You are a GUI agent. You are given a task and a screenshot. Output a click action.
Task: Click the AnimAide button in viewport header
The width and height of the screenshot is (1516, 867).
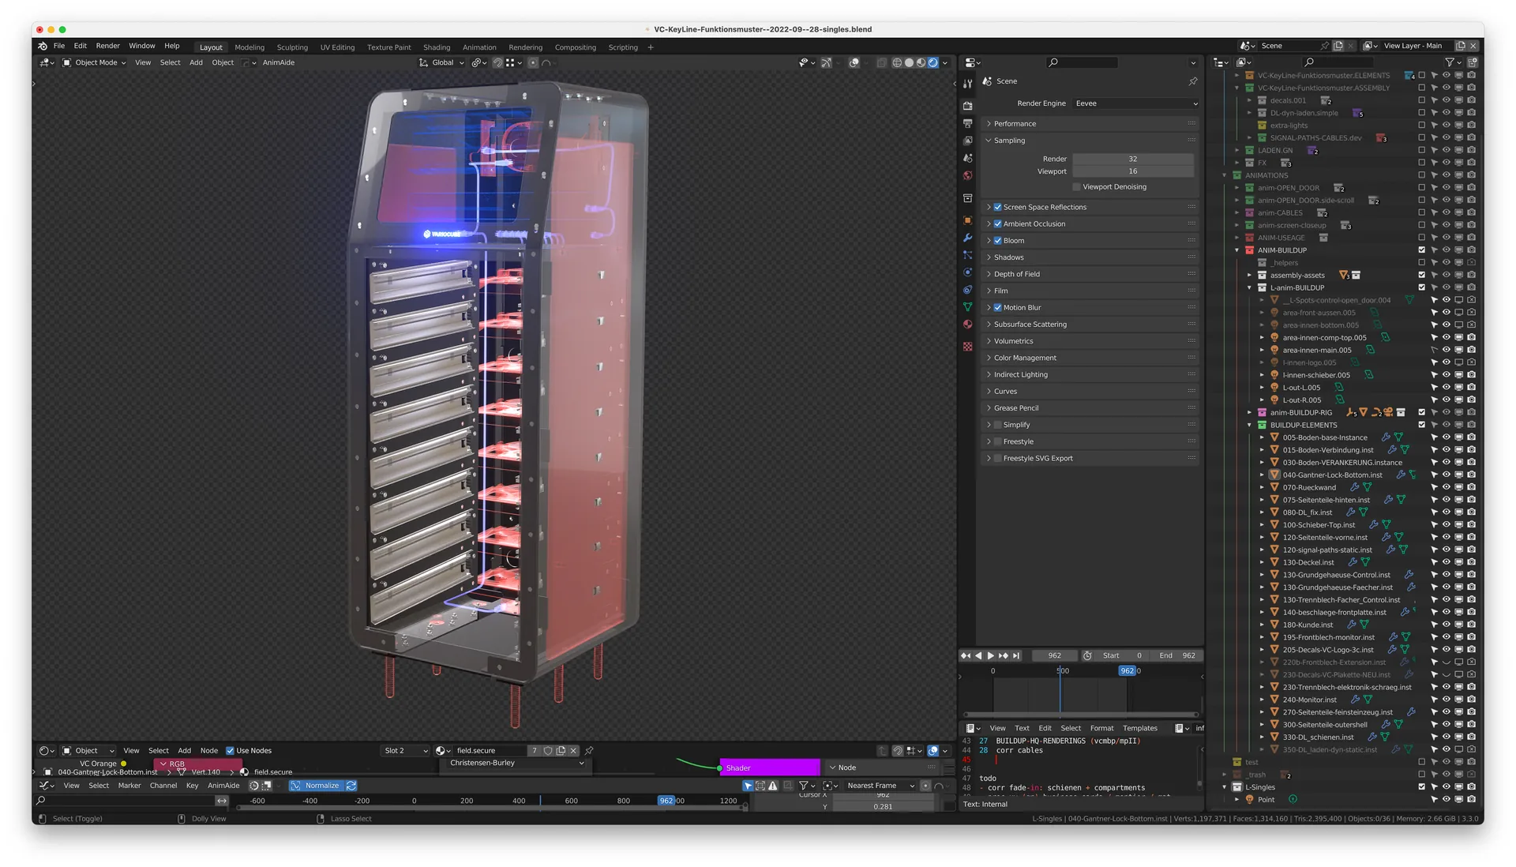(x=279, y=62)
